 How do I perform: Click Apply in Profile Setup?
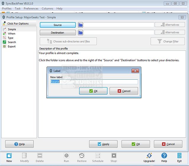103,144
